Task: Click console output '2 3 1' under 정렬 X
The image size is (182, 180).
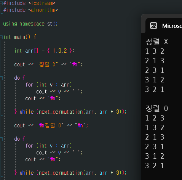Action: (155, 70)
